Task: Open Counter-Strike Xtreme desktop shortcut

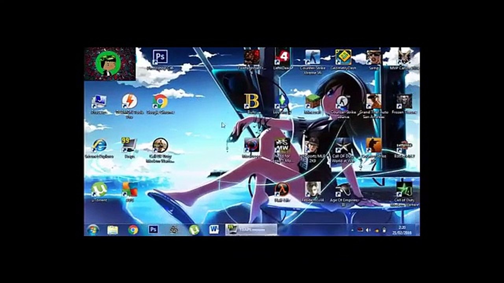Action: (313, 62)
